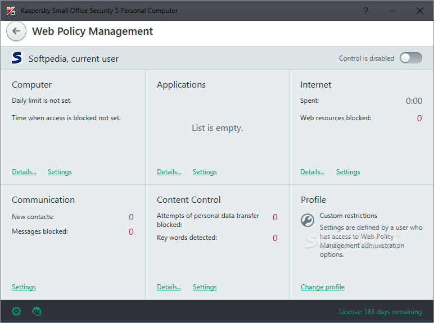Click 'Time when access is blocked not set.'
This screenshot has width=434, height=323.
66,118
